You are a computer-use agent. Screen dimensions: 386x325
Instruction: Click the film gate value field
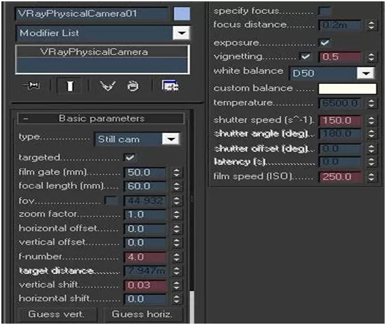coord(146,173)
